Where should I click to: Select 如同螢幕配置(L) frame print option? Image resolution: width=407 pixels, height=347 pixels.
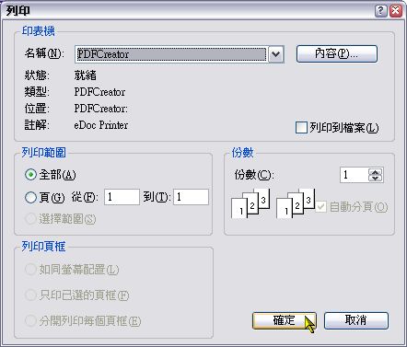point(30,270)
